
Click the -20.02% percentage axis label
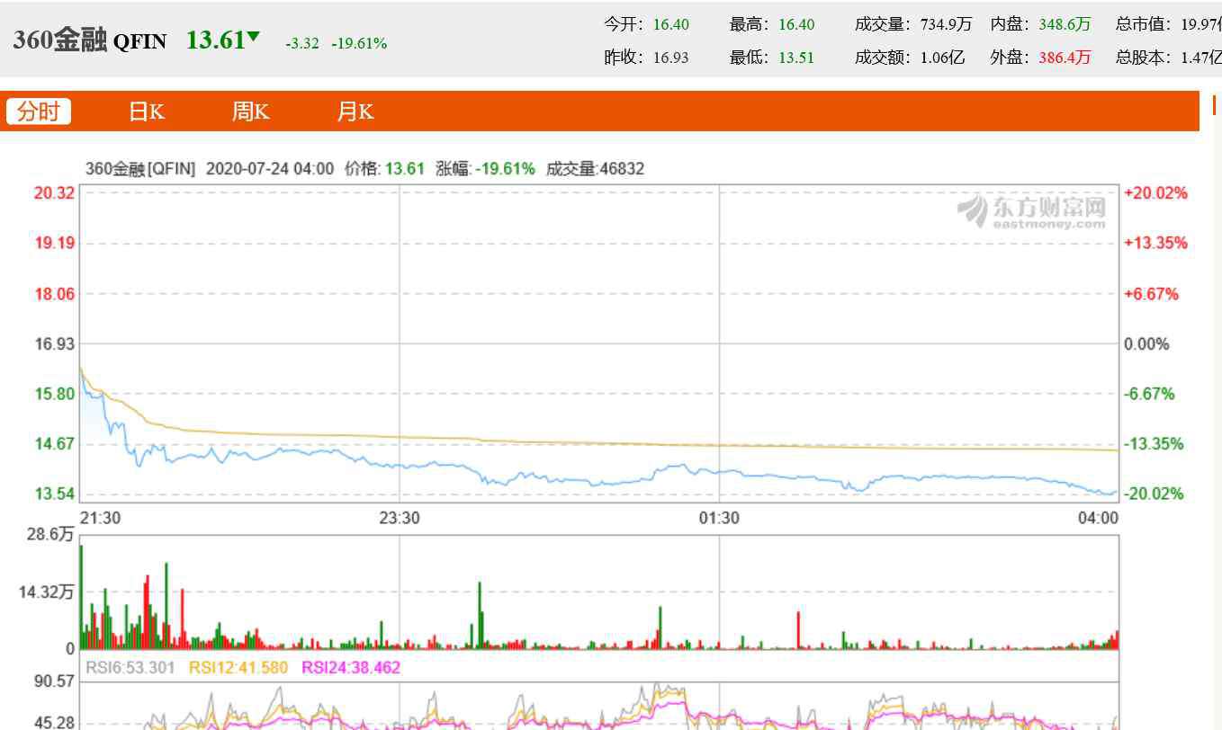[x=1155, y=494]
